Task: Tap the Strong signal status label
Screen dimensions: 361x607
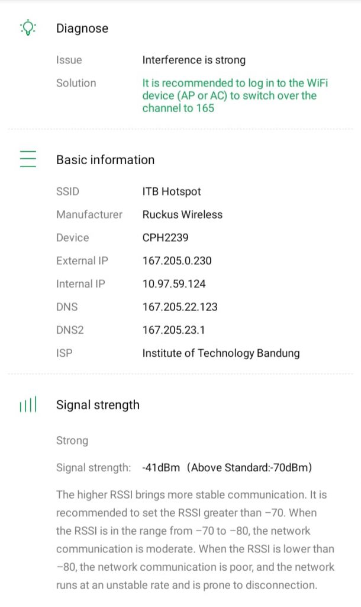Action: (72, 440)
